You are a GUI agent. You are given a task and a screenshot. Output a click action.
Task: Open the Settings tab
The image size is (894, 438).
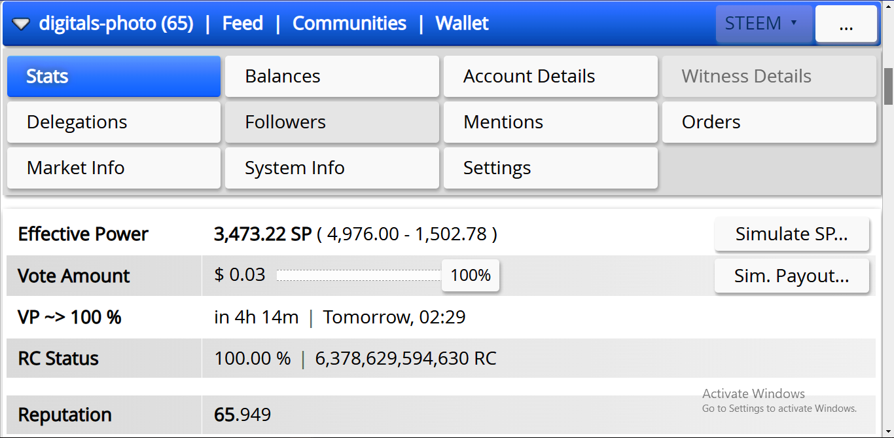[550, 168]
